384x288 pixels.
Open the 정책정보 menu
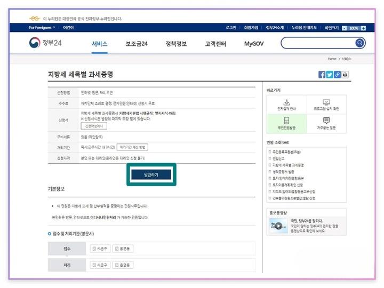coord(176,44)
